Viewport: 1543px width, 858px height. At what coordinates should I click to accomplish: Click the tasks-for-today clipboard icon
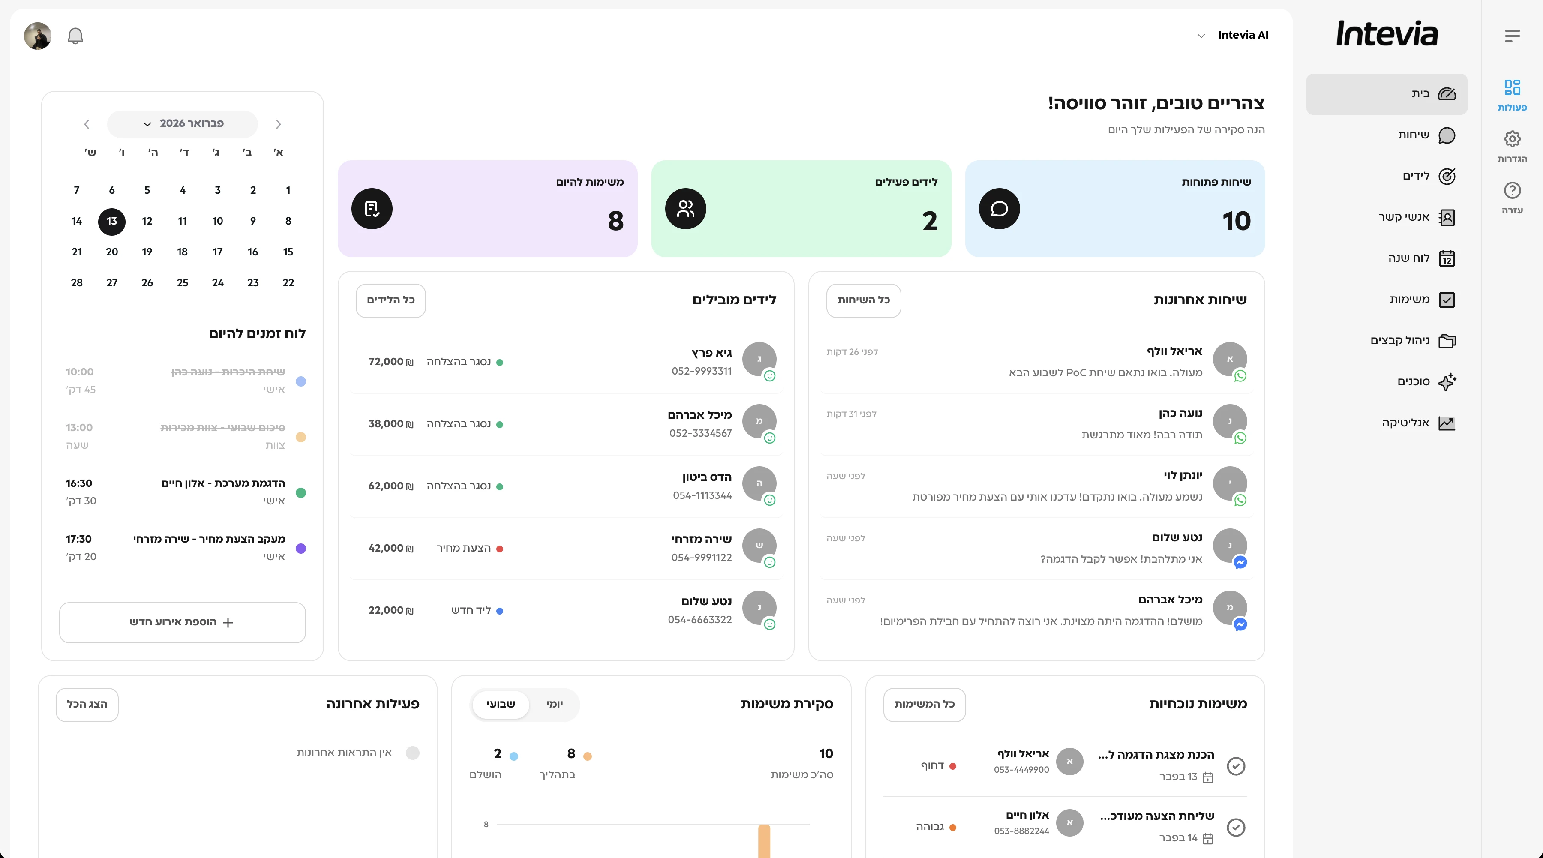pyautogui.click(x=371, y=209)
